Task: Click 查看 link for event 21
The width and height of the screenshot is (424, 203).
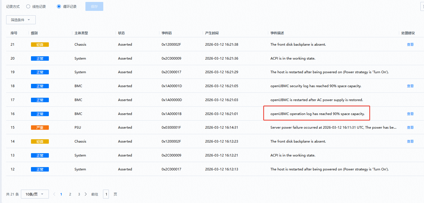Action: [x=410, y=45]
